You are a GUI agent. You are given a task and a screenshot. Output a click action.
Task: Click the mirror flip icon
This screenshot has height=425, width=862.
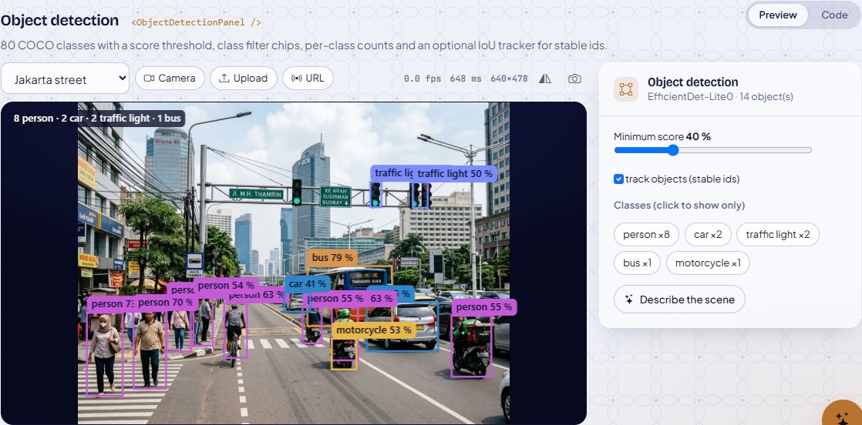545,79
